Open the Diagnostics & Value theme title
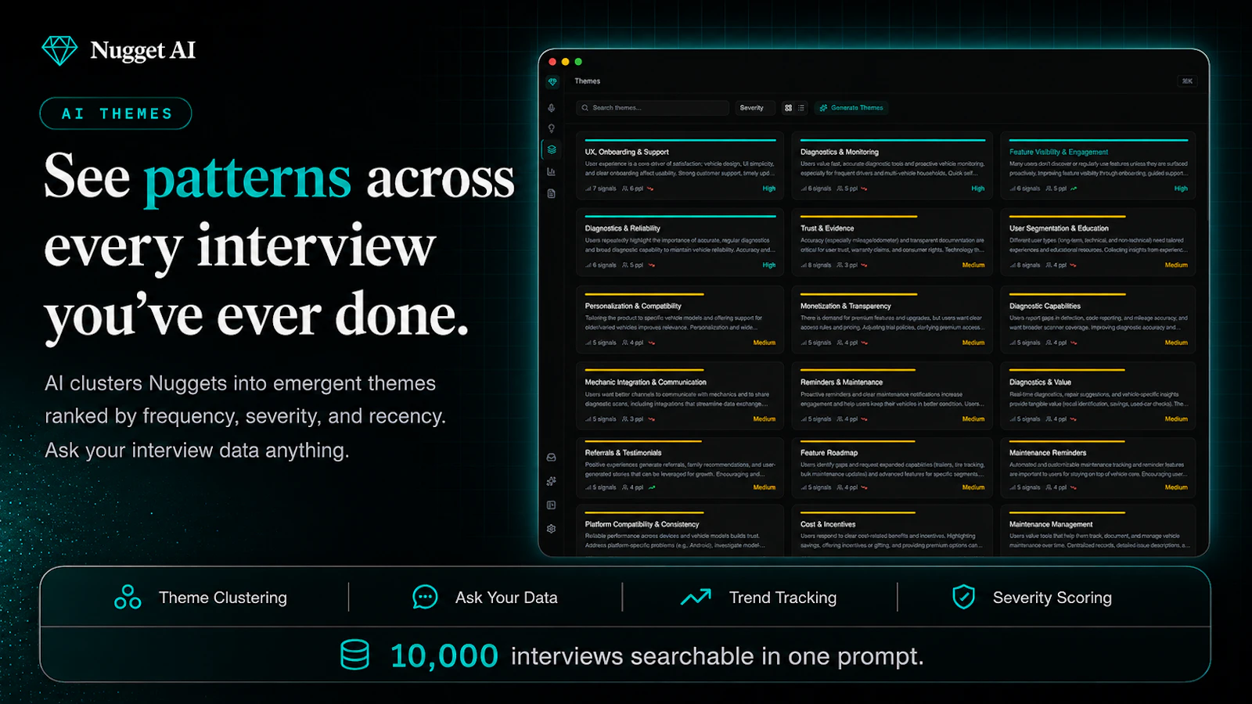The width and height of the screenshot is (1252, 704). click(x=1040, y=383)
